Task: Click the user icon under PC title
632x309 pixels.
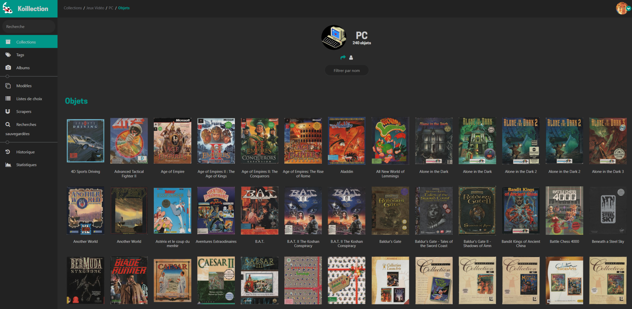Action: pyautogui.click(x=351, y=58)
